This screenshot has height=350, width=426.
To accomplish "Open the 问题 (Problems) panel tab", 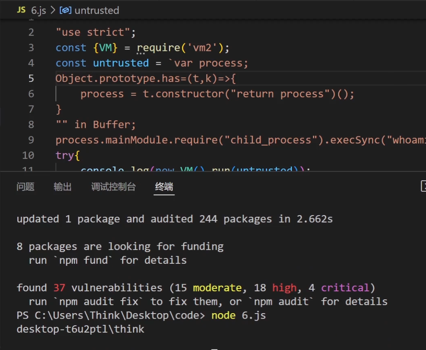I will click(x=25, y=187).
